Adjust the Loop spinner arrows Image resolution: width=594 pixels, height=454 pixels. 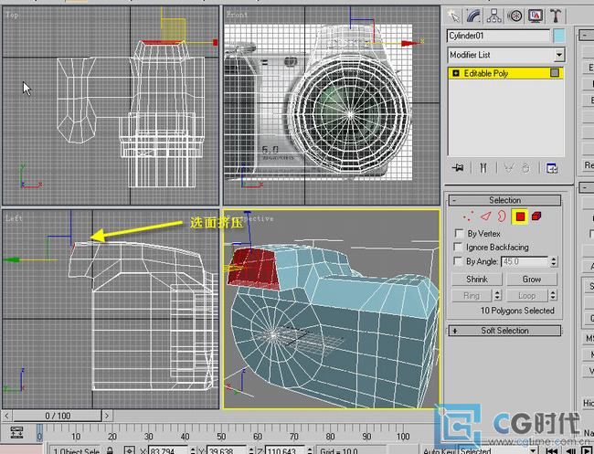click(553, 295)
